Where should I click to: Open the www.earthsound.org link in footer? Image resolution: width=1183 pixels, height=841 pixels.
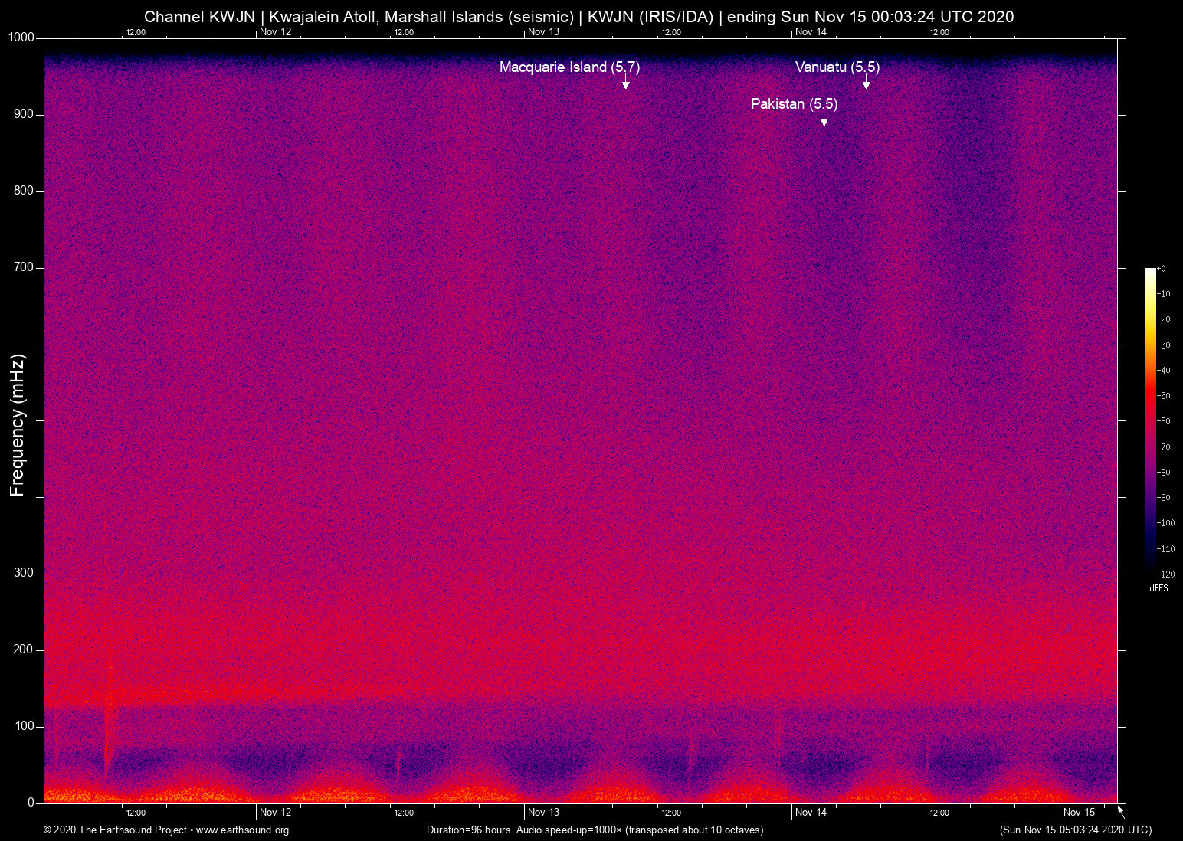[x=242, y=830]
